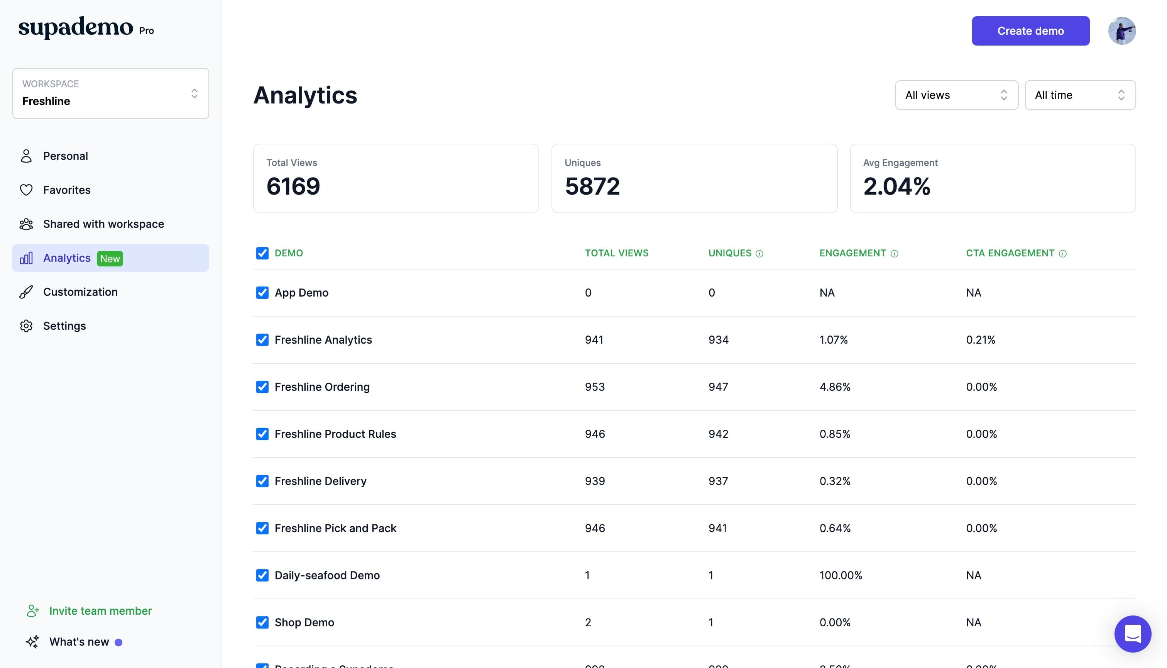Uncheck the Freshline Ordering checkbox

[x=262, y=387]
